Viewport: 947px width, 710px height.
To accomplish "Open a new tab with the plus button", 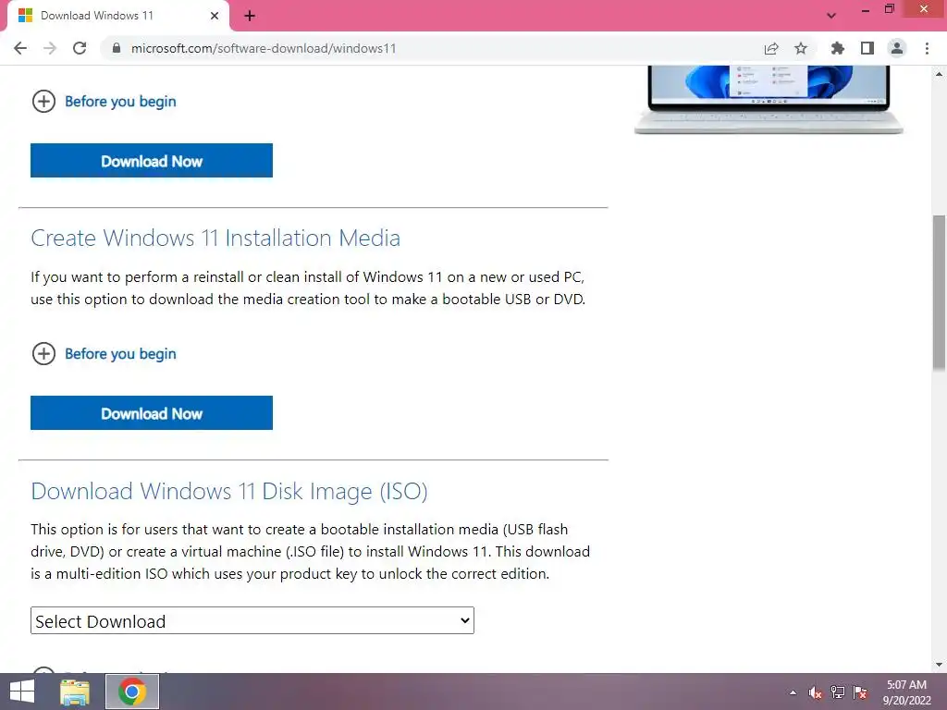I will (x=250, y=16).
